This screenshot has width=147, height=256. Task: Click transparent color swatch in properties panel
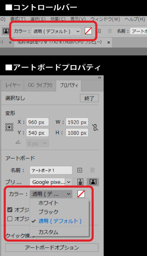click(81, 194)
